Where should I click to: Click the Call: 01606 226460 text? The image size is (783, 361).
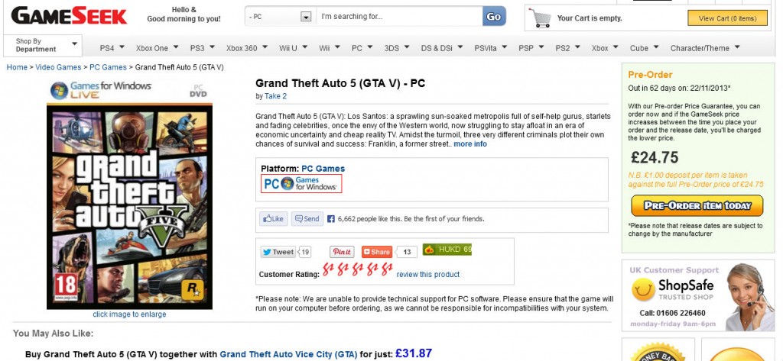click(673, 313)
